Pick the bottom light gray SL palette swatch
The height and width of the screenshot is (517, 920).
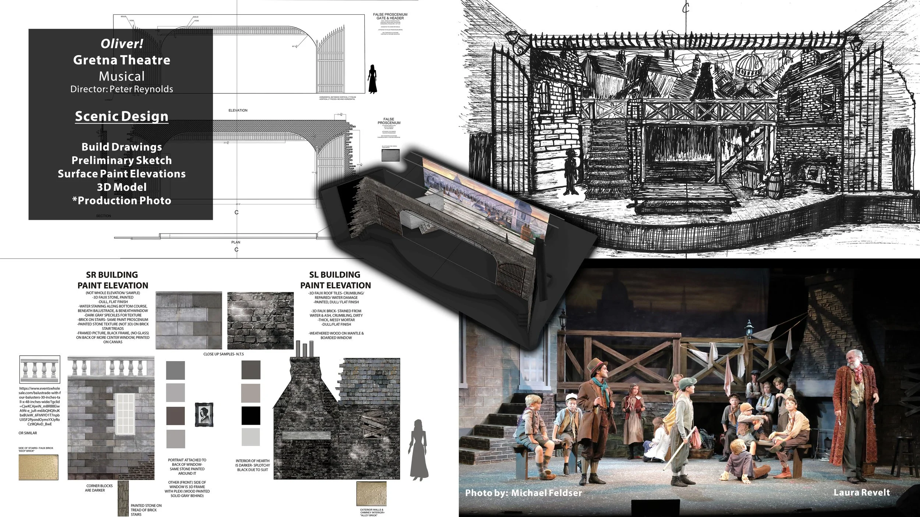coord(251,437)
